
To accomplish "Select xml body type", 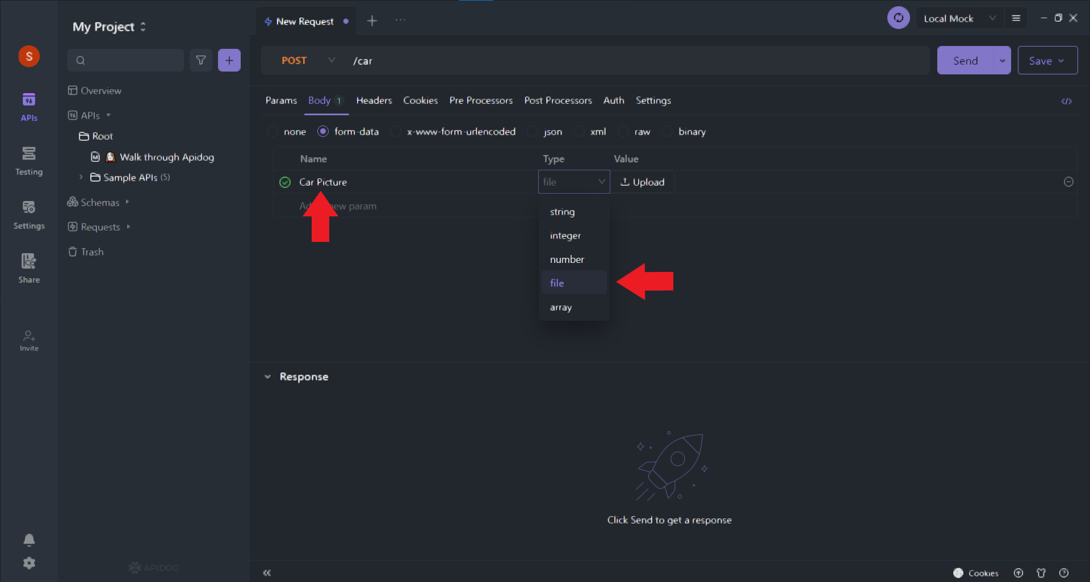I will tap(590, 132).
